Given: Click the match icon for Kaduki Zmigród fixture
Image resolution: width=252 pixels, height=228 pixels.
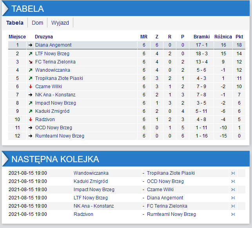Looking at the screenshot, I should [233, 181].
